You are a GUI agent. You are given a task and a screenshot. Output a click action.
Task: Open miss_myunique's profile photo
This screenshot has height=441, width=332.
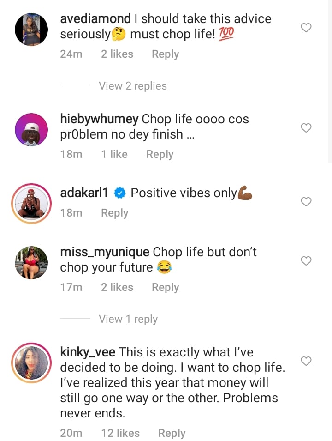31,262
